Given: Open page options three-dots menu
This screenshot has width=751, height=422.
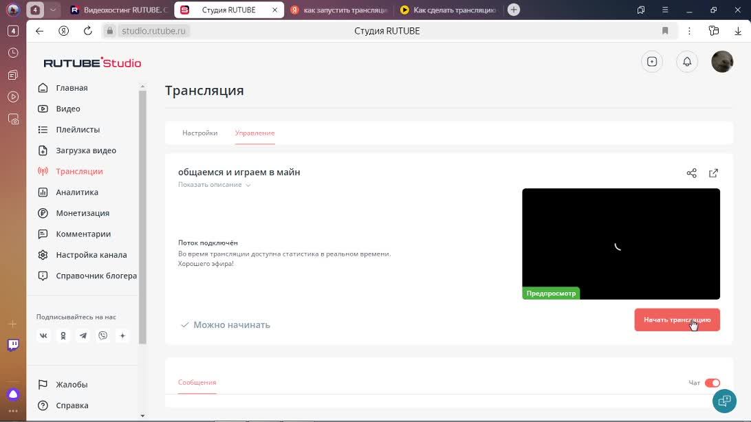Looking at the screenshot, I should pyautogui.click(x=689, y=31).
